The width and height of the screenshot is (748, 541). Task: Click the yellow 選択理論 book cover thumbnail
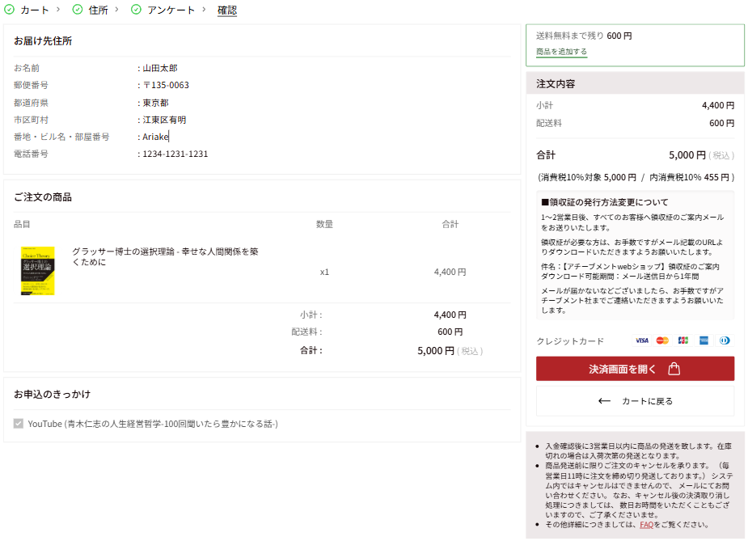click(38, 270)
